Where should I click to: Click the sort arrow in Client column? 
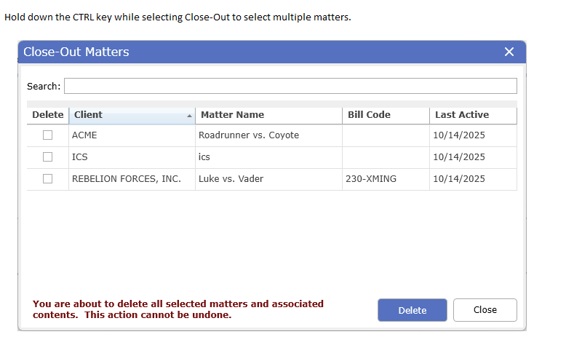tap(189, 116)
